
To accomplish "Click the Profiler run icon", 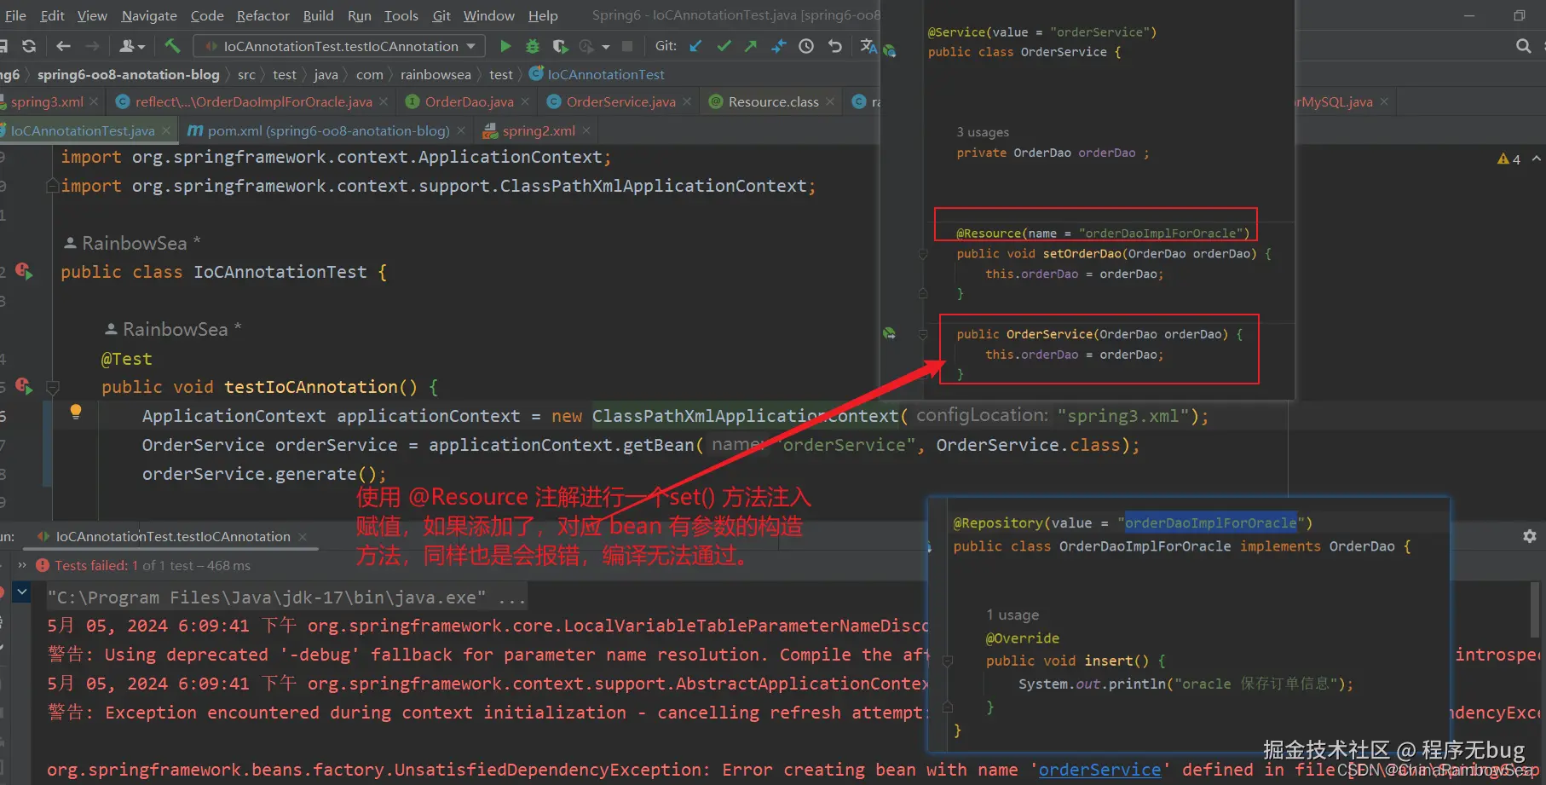I will tap(586, 46).
